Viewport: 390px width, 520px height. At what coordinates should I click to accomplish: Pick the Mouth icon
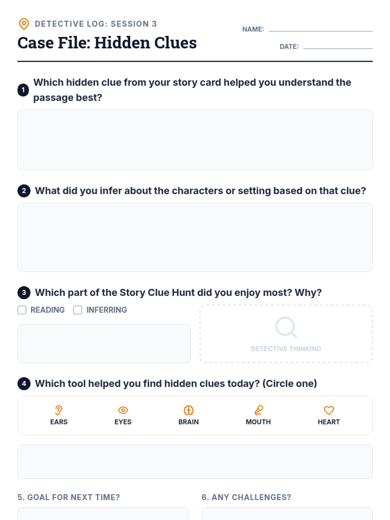[x=258, y=410]
